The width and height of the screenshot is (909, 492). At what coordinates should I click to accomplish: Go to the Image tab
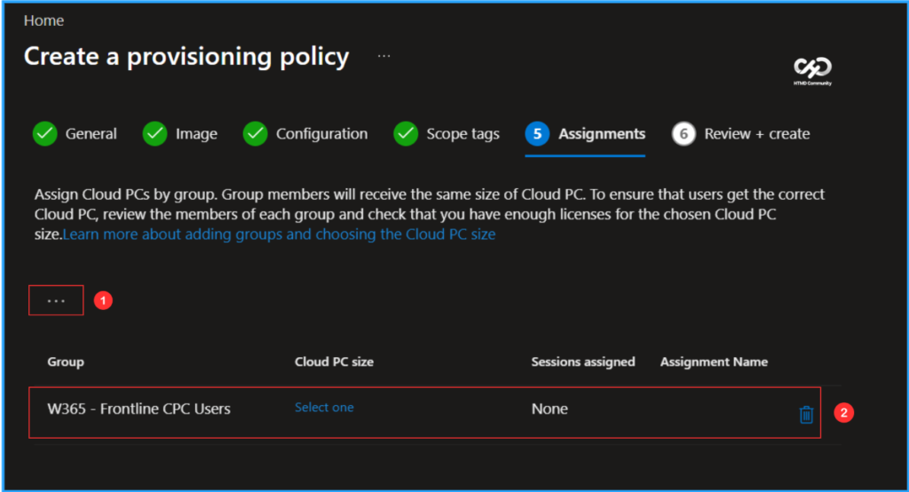point(196,134)
